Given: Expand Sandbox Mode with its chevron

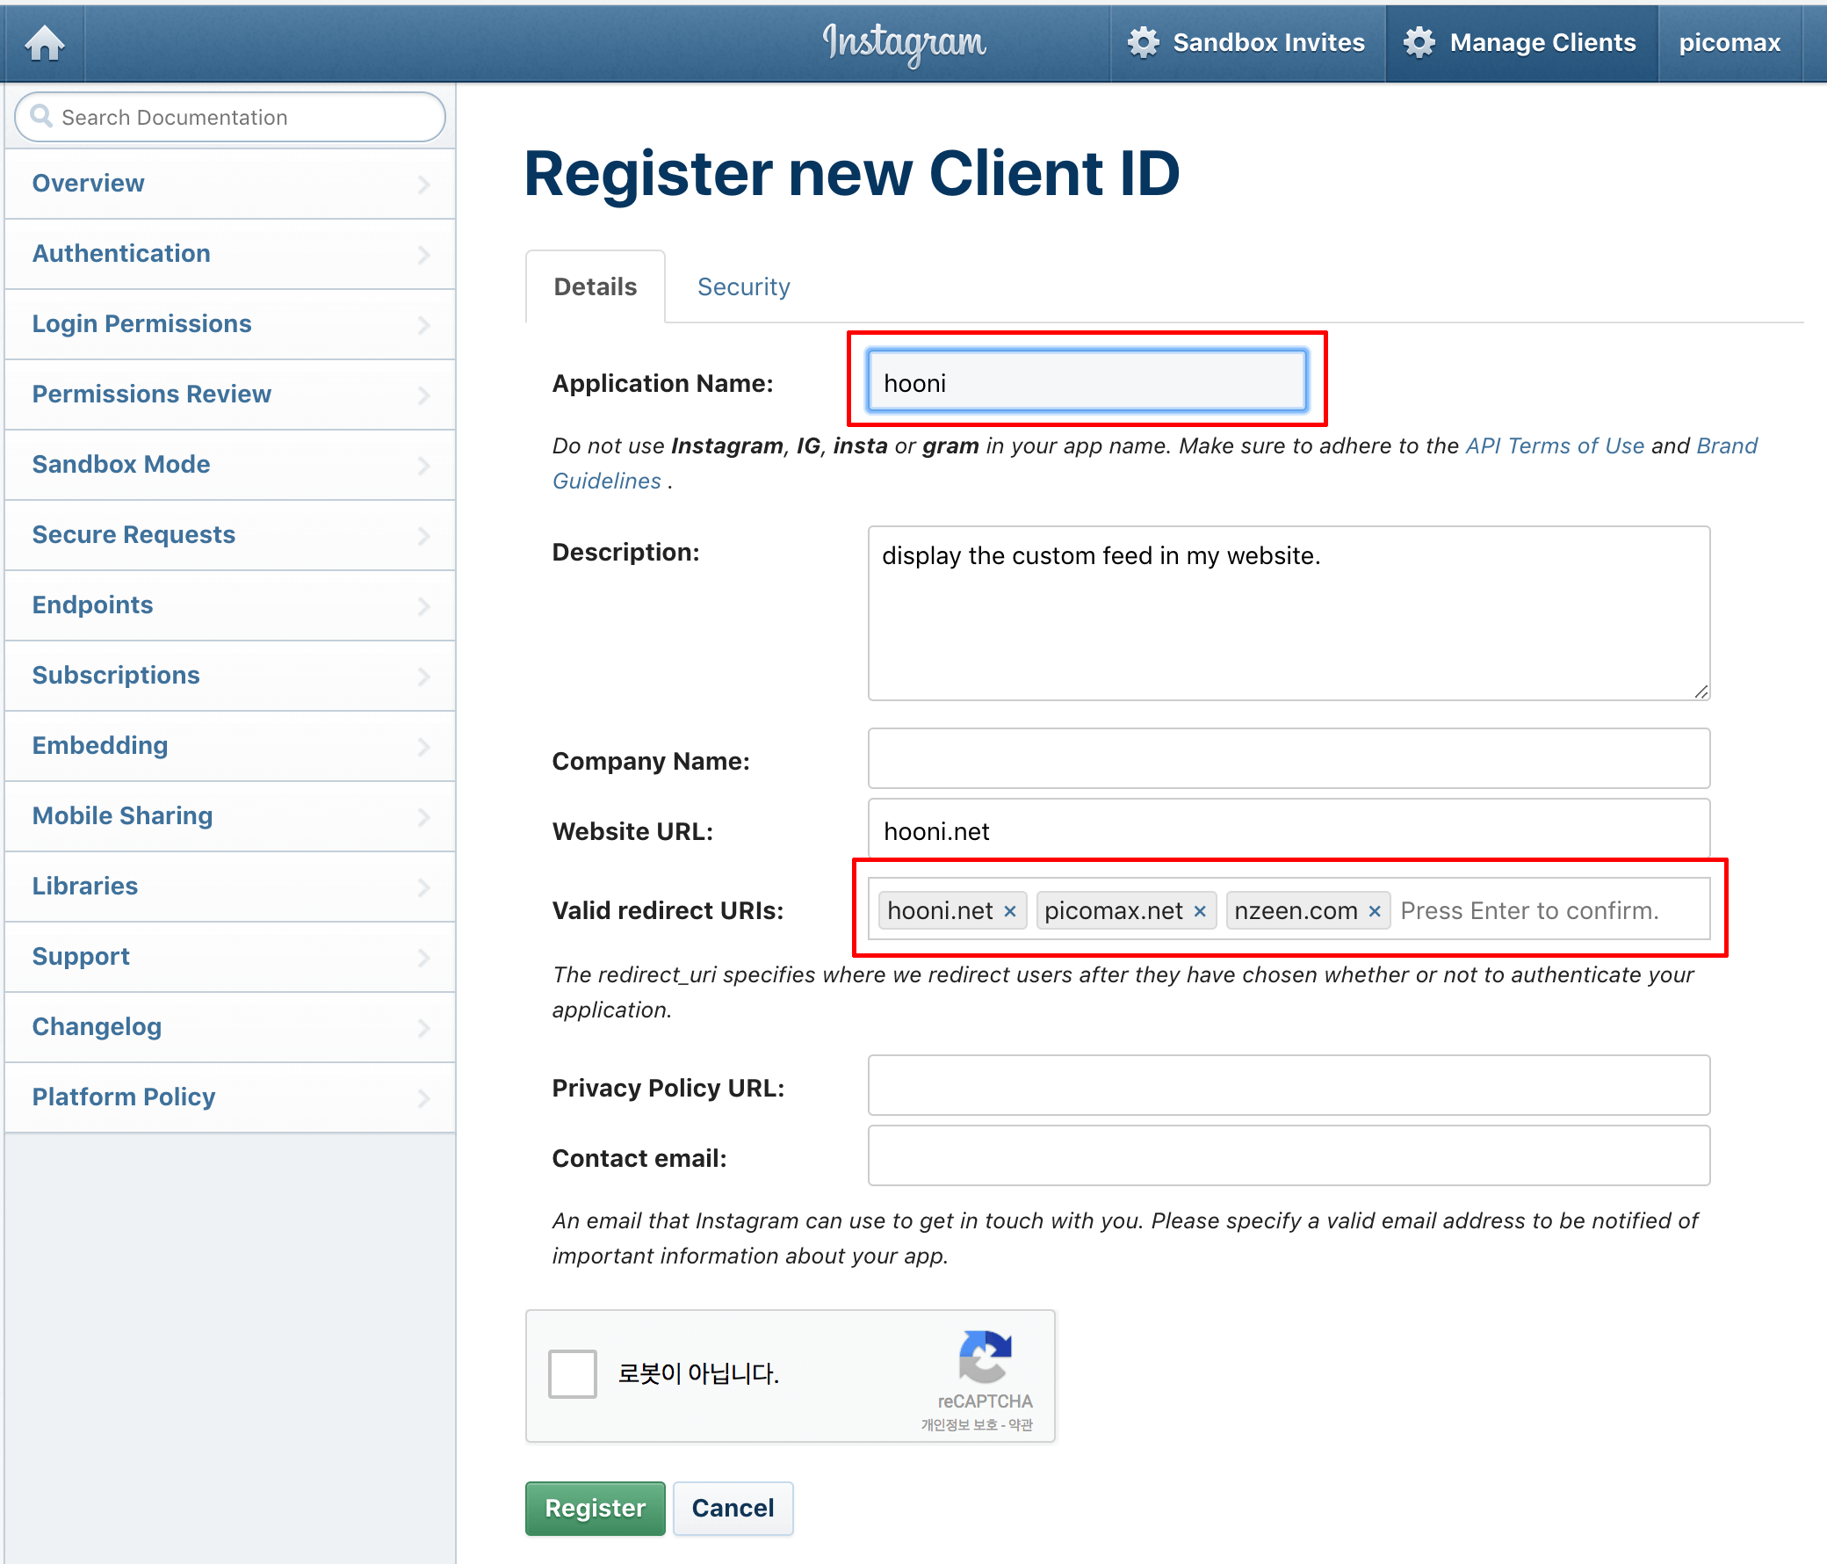Looking at the screenshot, I should click(423, 465).
